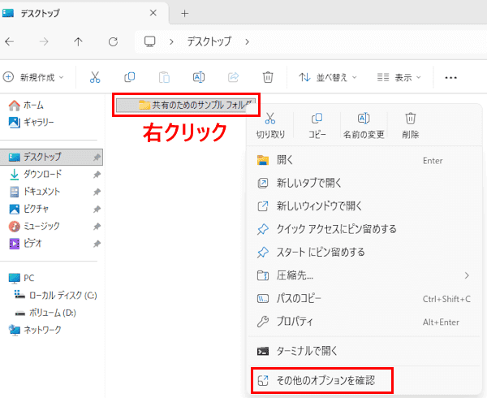Click the toolbar Rename icon
487x398 pixels.
(199, 77)
